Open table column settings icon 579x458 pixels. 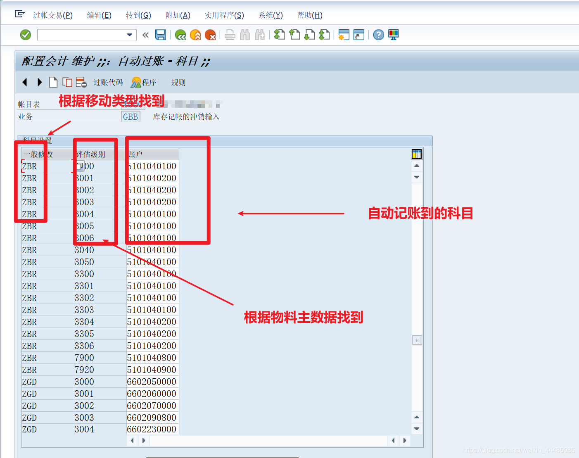click(x=417, y=154)
